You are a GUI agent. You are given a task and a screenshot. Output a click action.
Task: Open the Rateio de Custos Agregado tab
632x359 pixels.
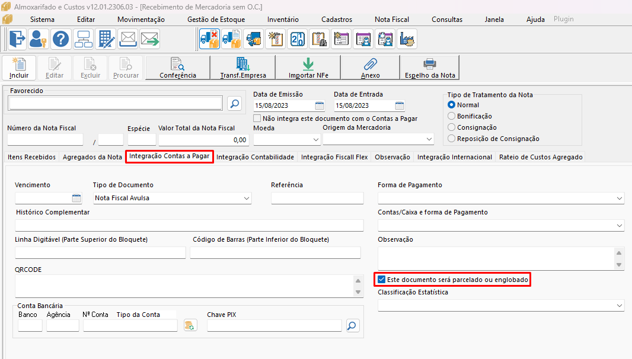[541, 157]
